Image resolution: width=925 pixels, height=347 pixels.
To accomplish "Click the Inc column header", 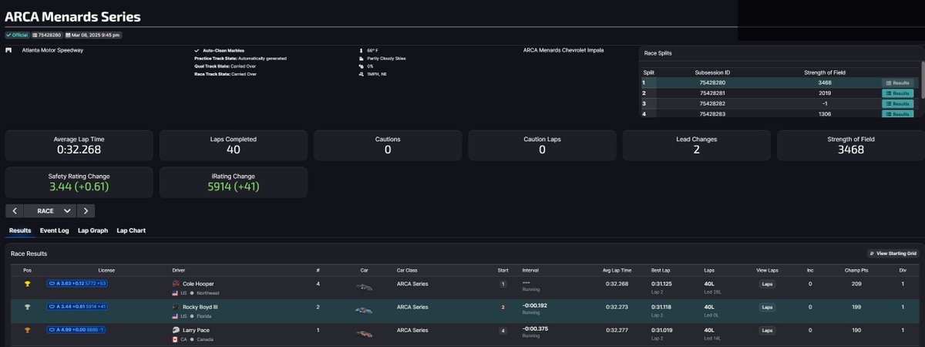I will 810,271.
